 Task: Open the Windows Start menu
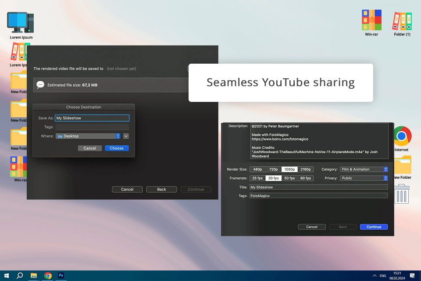(x=6, y=275)
